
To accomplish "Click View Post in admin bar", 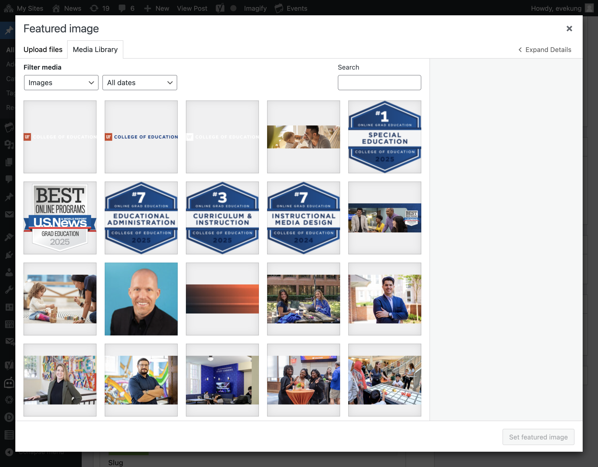I will [192, 8].
